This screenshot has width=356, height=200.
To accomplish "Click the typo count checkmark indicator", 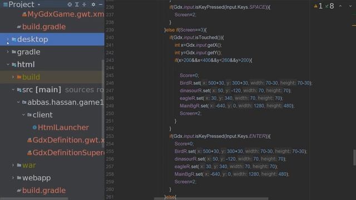I will [329, 6].
